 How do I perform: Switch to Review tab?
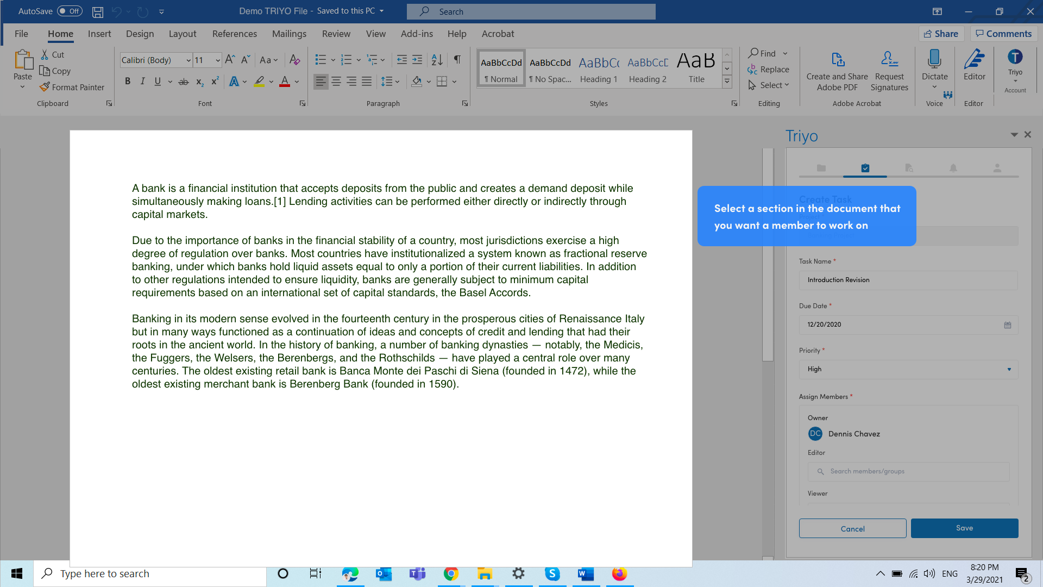(336, 34)
